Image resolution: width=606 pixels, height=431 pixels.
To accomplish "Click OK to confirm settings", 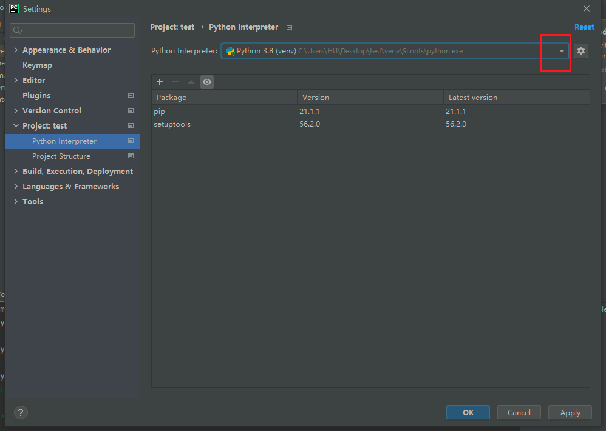I will 468,412.
